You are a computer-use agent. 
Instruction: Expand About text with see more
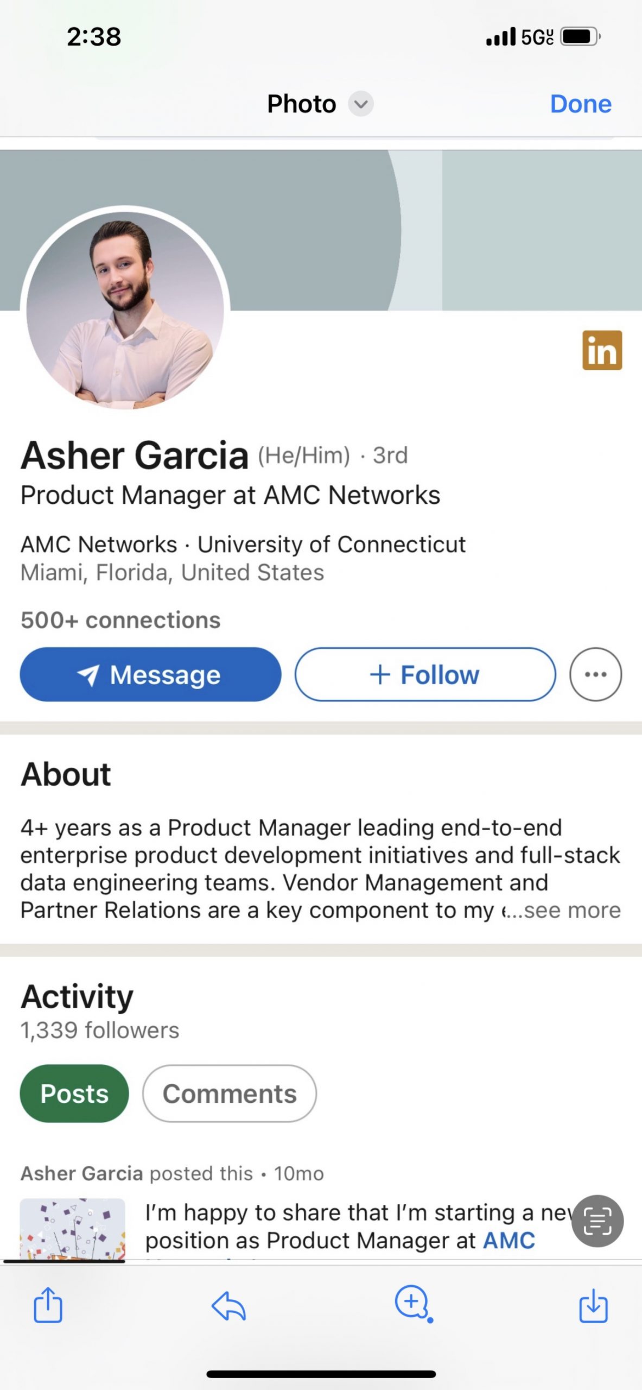[572, 911]
